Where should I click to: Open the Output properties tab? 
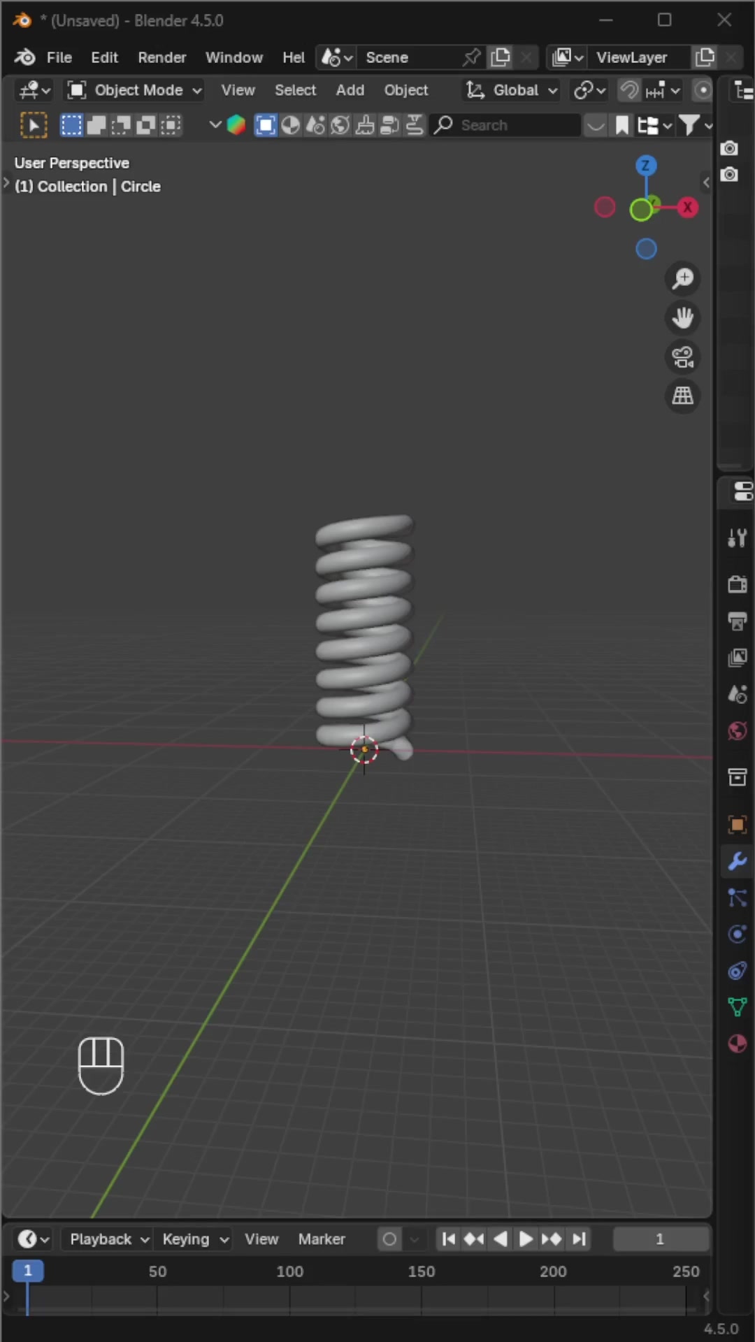coord(738,621)
